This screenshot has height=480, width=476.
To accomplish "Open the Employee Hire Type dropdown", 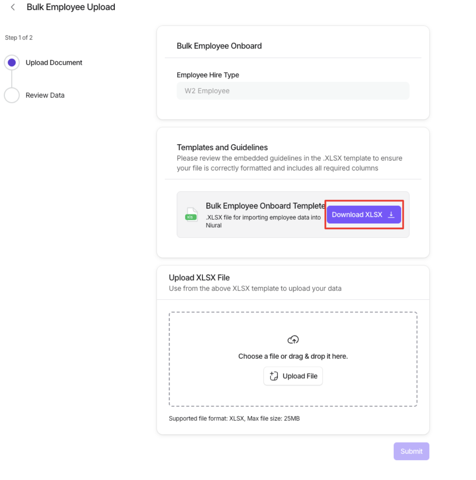I will 293,91.
